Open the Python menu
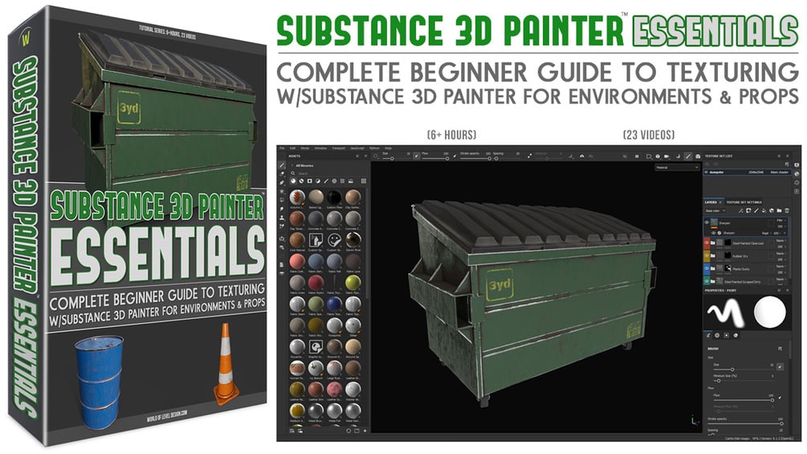Viewport: 807px width, 454px height. click(x=374, y=148)
